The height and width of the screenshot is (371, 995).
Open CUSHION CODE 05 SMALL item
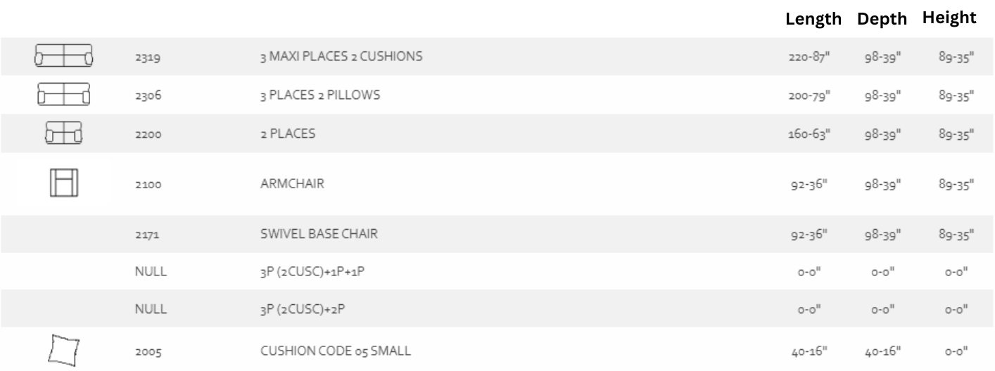[x=334, y=349]
